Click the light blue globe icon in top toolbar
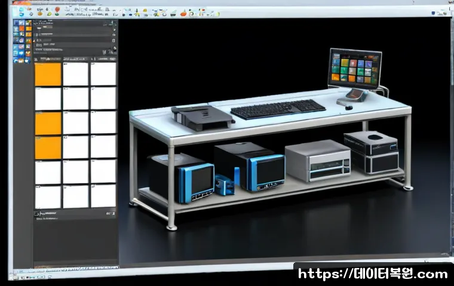 pos(22,10)
